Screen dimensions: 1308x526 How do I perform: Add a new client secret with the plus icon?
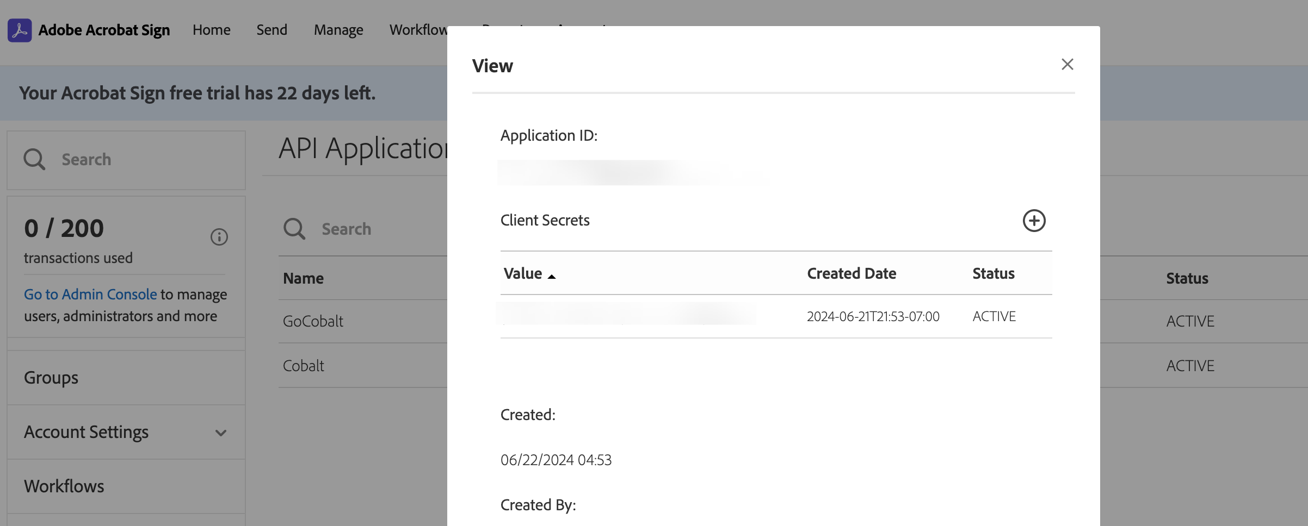point(1034,221)
